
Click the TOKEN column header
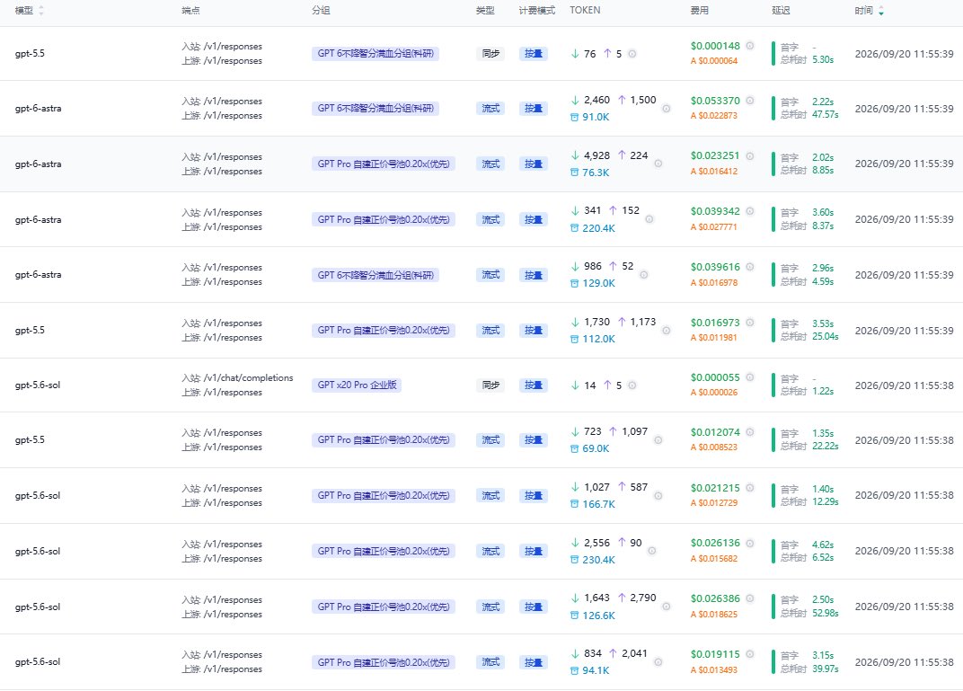[586, 11]
